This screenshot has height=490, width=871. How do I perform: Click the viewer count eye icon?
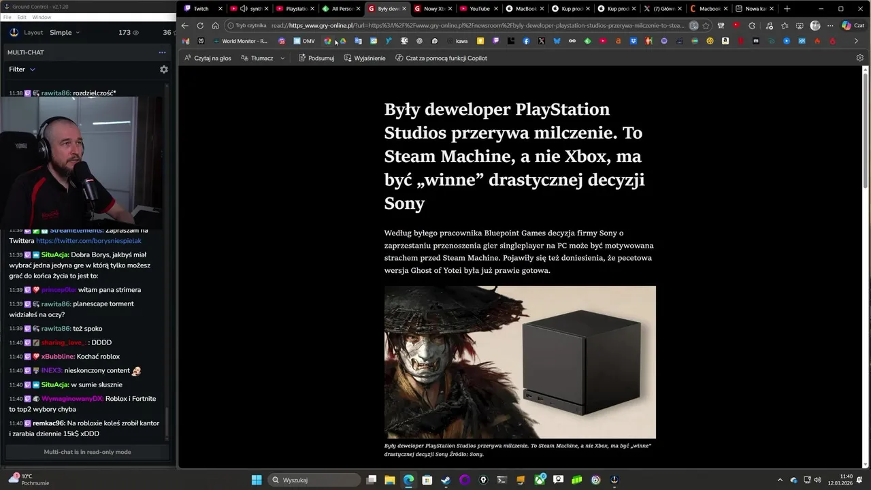135,33
